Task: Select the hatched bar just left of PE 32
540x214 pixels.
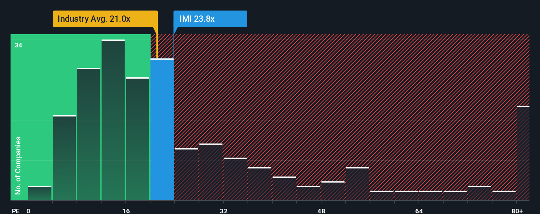Action: tap(211, 172)
